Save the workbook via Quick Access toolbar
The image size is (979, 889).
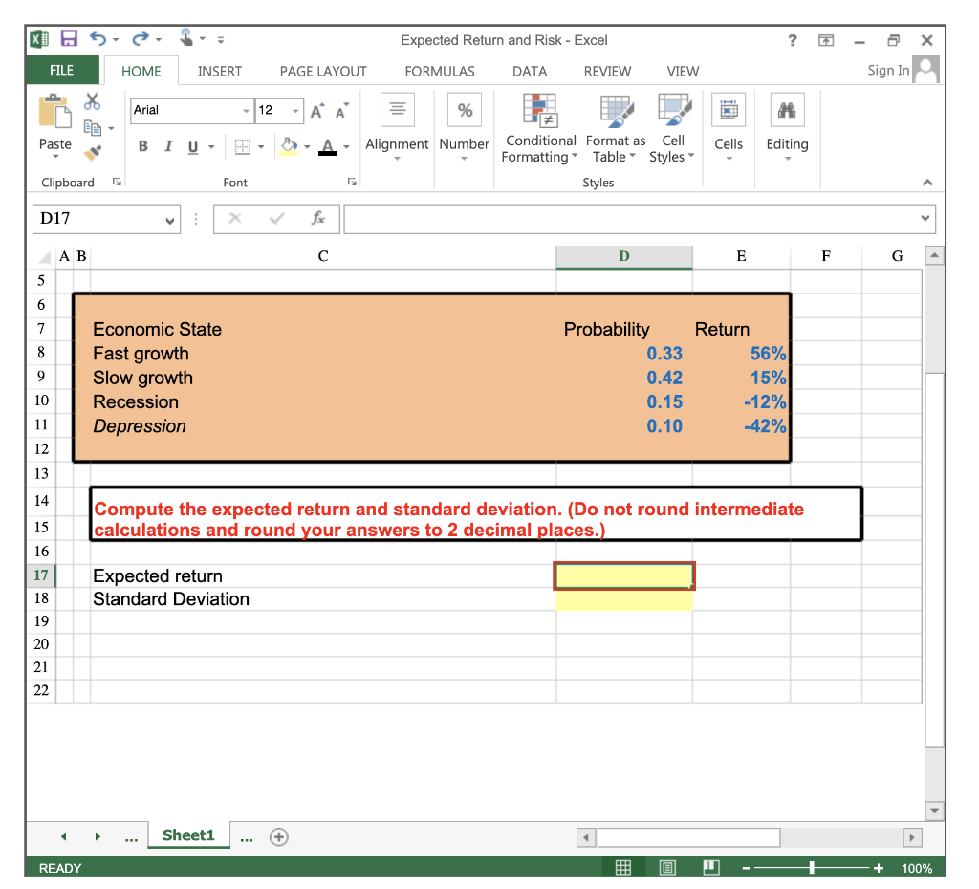coord(70,38)
